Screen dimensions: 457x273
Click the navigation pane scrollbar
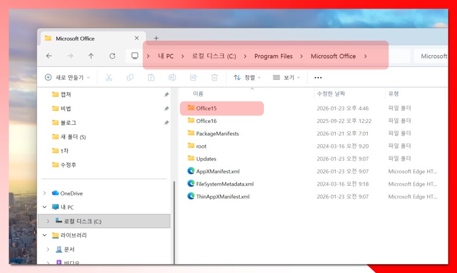[174, 222]
